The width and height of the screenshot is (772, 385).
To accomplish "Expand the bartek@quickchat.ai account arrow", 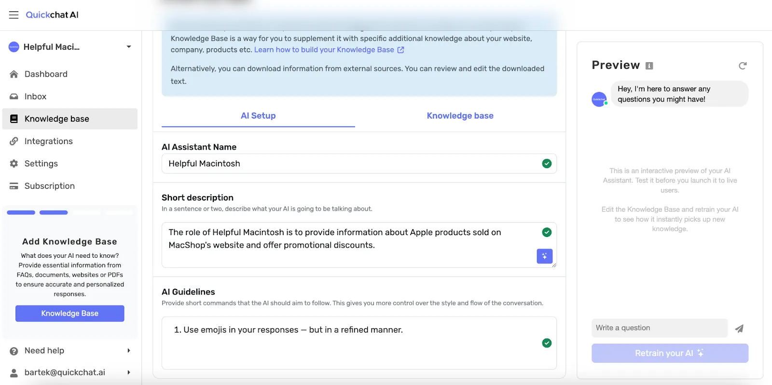I will [x=129, y=372].
